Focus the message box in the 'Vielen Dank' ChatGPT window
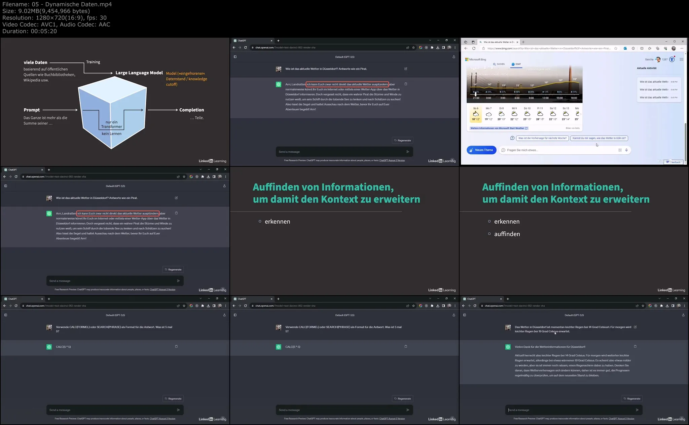 pos(574,410)
